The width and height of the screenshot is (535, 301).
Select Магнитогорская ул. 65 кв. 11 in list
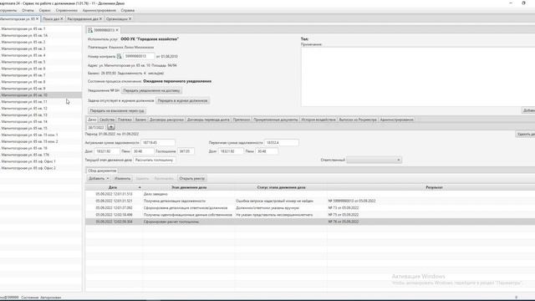pyautogui.click(x=40, y=102)
